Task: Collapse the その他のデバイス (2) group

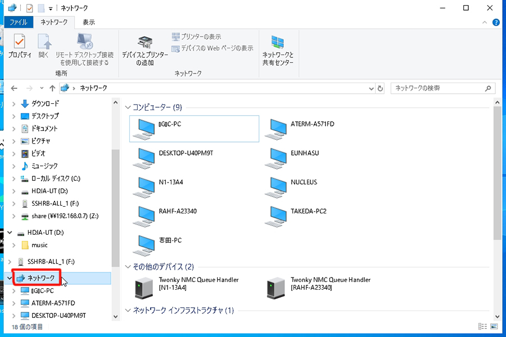Action: tap(128, 267)
